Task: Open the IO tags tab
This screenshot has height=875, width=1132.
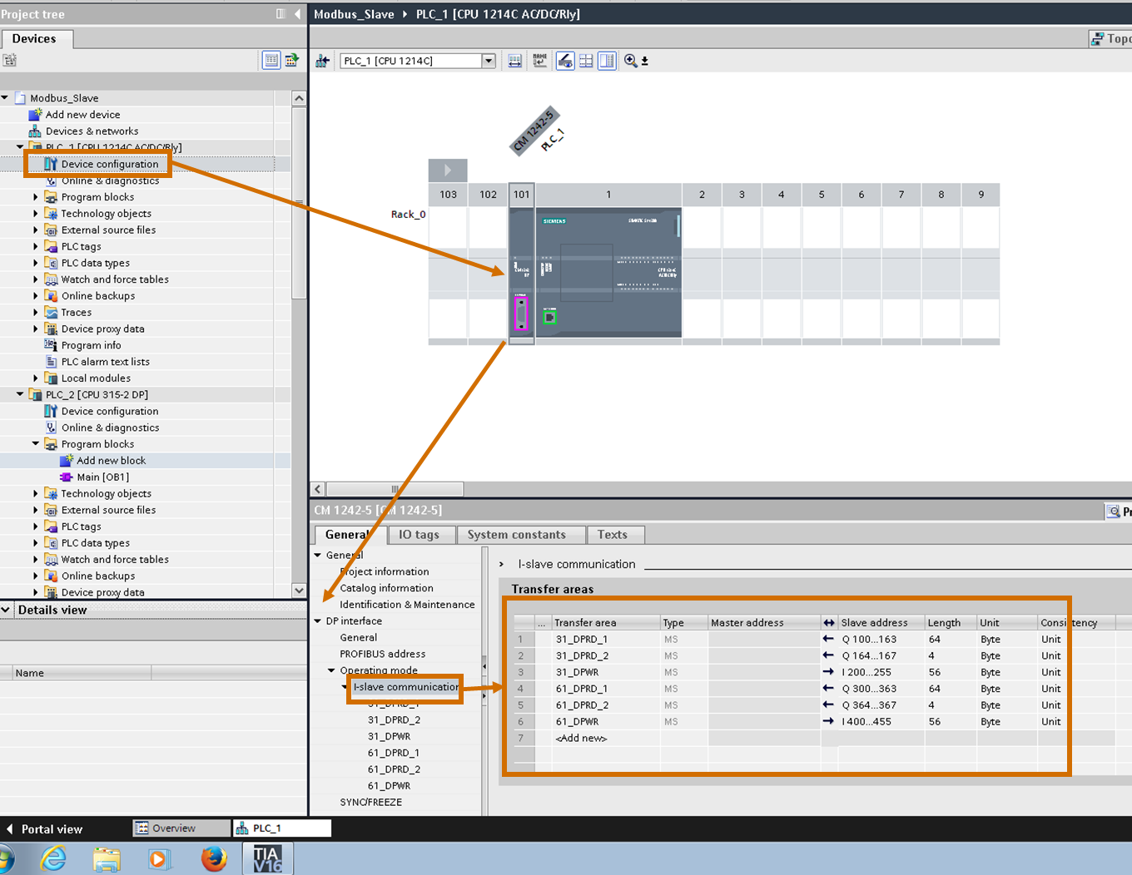Action: coord(419,535)
